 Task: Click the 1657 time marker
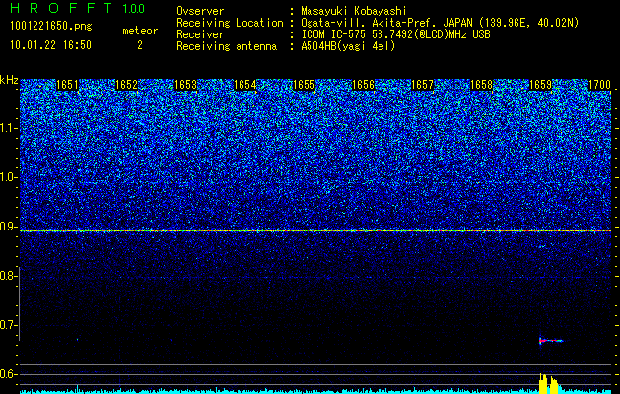tap(422, 85)
